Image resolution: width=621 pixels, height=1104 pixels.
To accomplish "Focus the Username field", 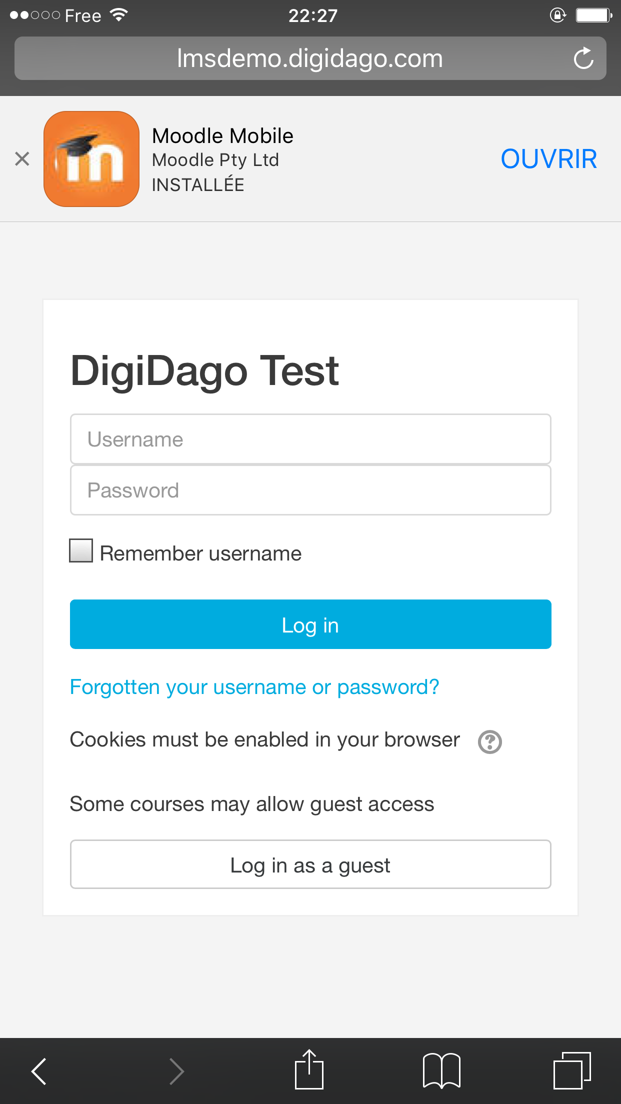I will [x=310, y=439].
